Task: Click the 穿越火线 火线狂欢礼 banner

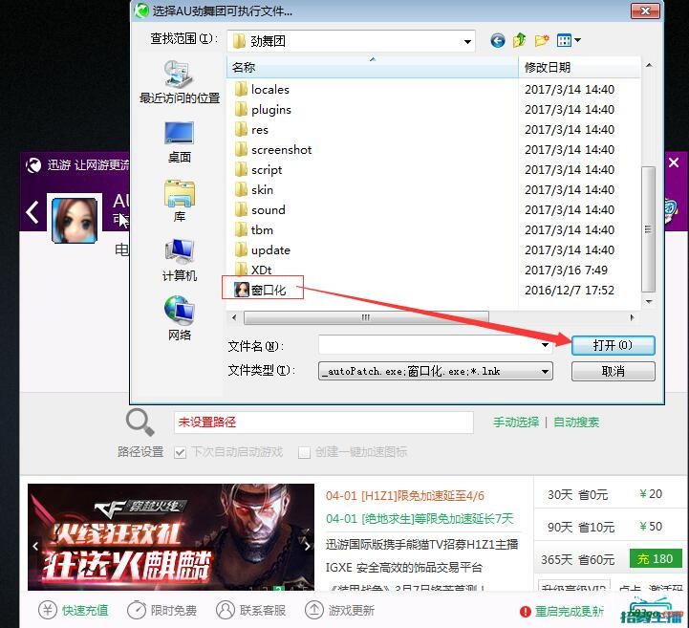Action: pos(171,537)
